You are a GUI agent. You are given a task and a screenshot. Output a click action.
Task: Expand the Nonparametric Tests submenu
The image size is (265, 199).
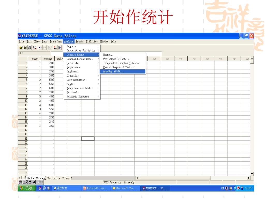point(82,88)
